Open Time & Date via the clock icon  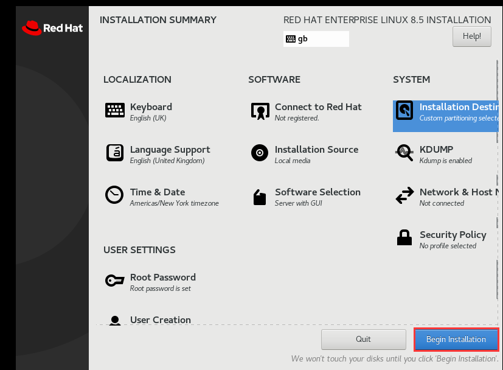tap(115, 195)
